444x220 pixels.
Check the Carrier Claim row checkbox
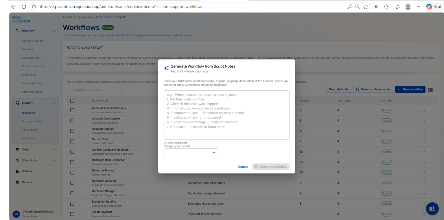point(72,141)
